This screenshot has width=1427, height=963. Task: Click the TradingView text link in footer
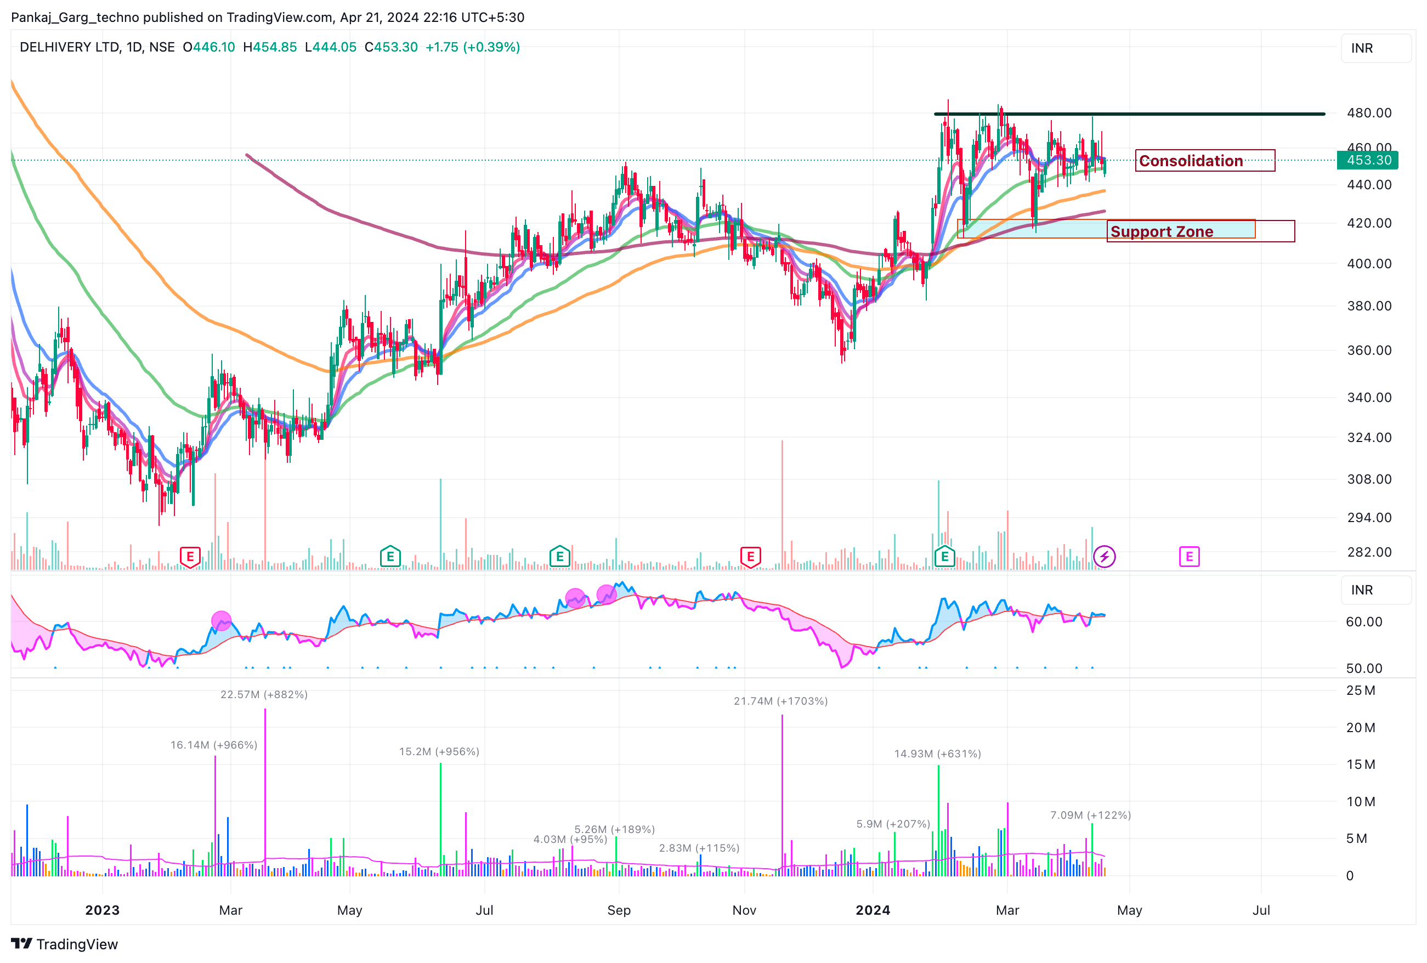tap(77, 944)
